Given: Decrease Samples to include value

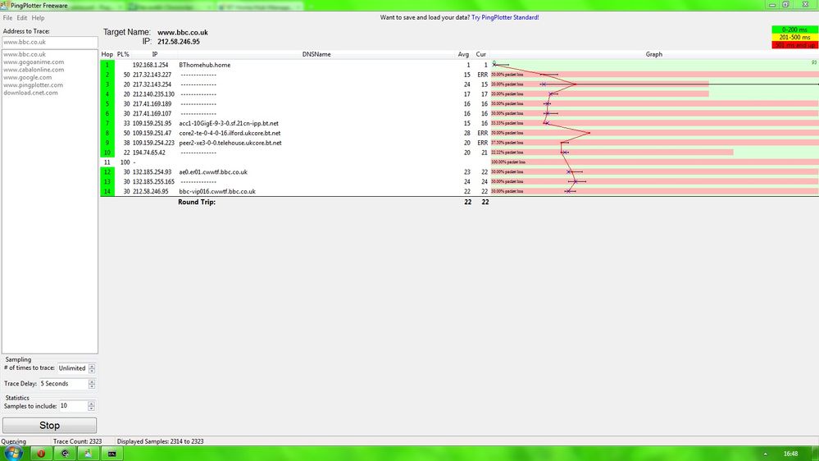Looking at the screenshot, I should tap(91, 409).
